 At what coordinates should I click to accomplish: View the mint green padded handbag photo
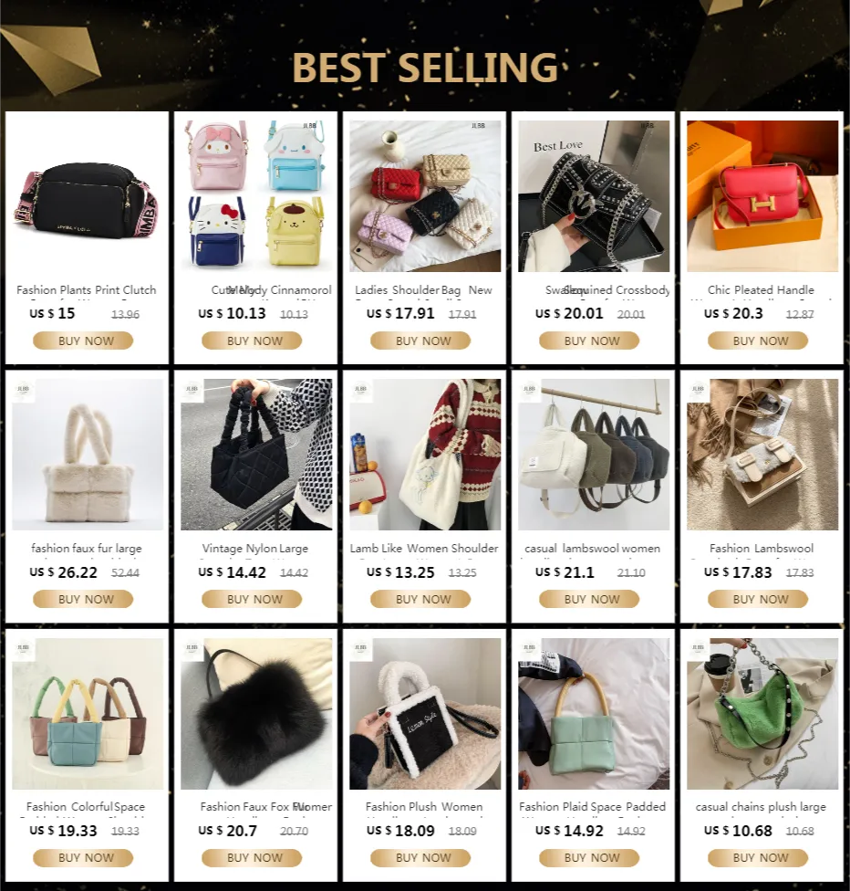coord(594,714)
